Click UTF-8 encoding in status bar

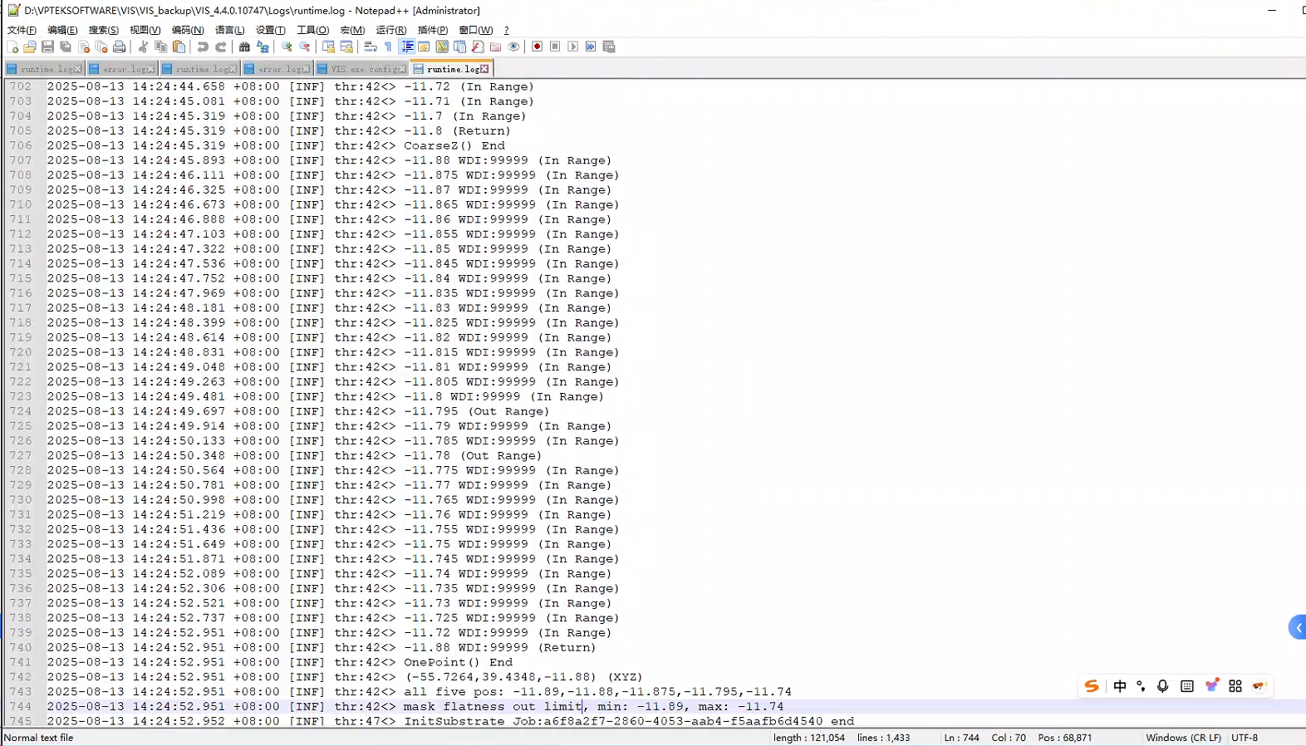coord(1245,738)
